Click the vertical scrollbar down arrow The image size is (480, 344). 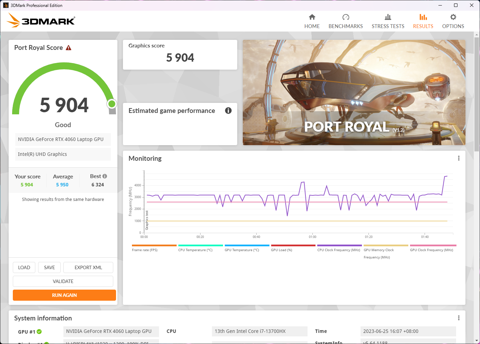477,341
